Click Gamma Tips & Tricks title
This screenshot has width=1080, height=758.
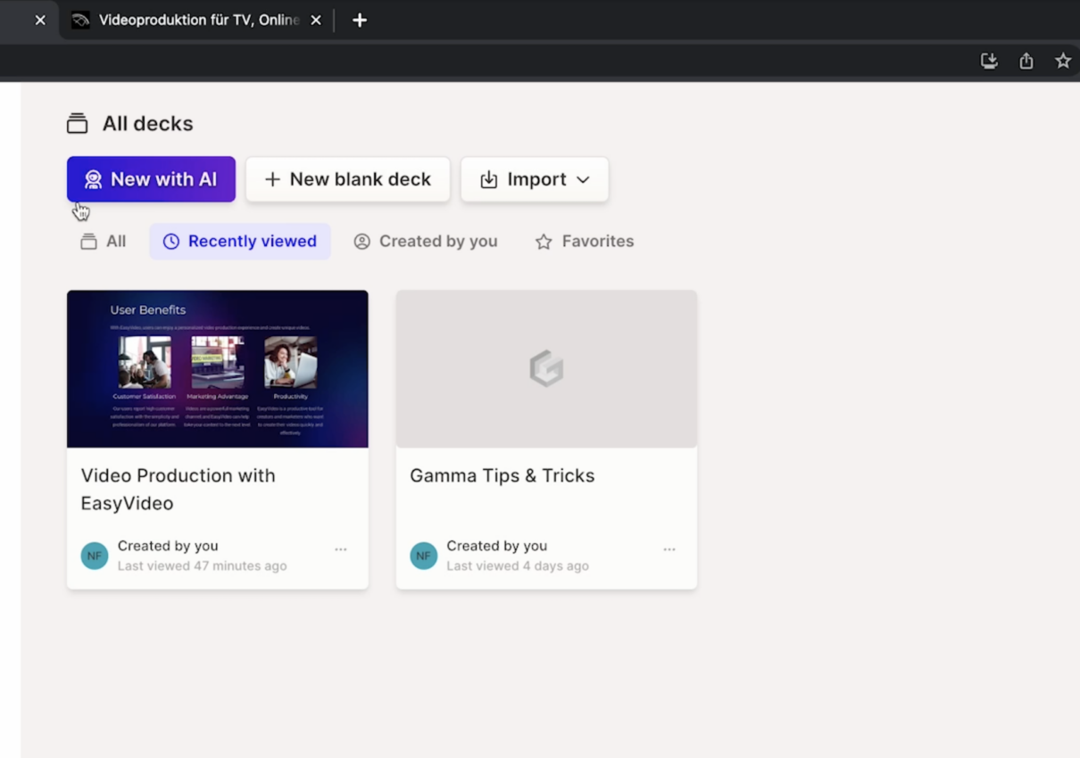click(x=503, y=475)
